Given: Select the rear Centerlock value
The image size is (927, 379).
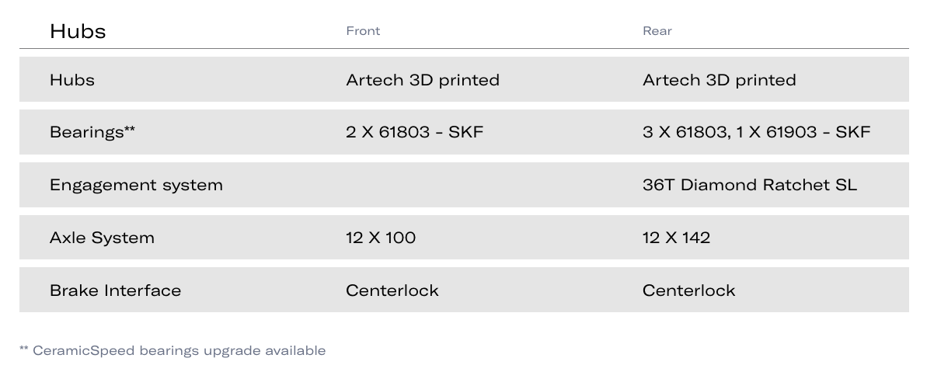Looking at the screenshot, I should click(688, 290).
